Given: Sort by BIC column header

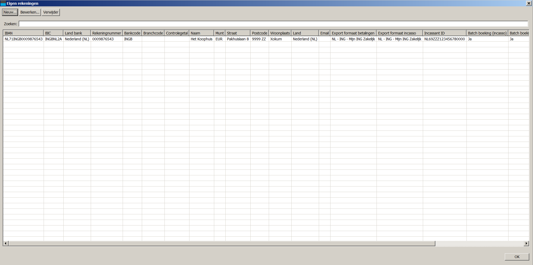Looking at the screenshot, I should click(53, 33).
